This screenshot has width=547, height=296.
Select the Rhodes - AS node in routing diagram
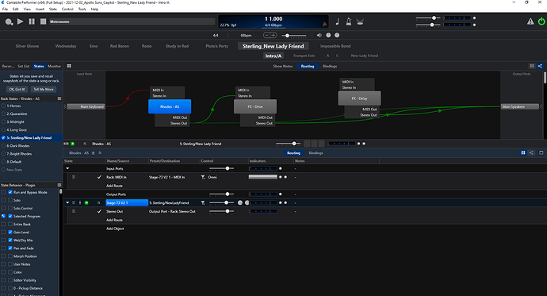(x=170, y=106)
